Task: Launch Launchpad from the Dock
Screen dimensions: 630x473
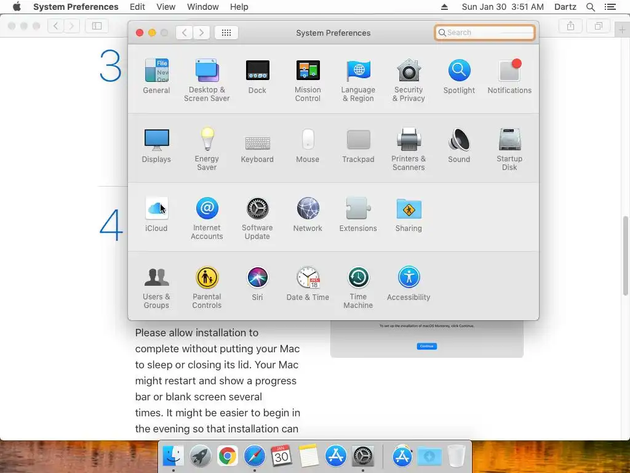Action: click(200, 456)
